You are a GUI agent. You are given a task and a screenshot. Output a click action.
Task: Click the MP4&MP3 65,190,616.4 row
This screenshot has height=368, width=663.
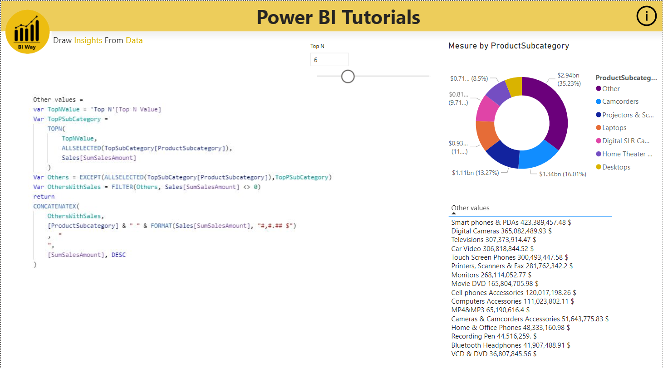491,310
